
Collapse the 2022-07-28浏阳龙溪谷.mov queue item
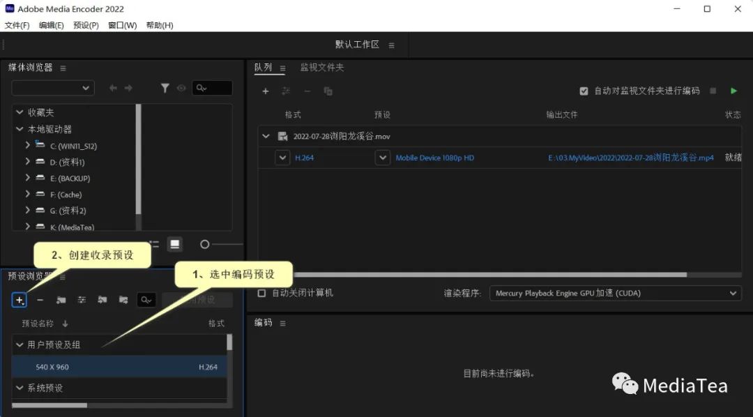(266, 137)
